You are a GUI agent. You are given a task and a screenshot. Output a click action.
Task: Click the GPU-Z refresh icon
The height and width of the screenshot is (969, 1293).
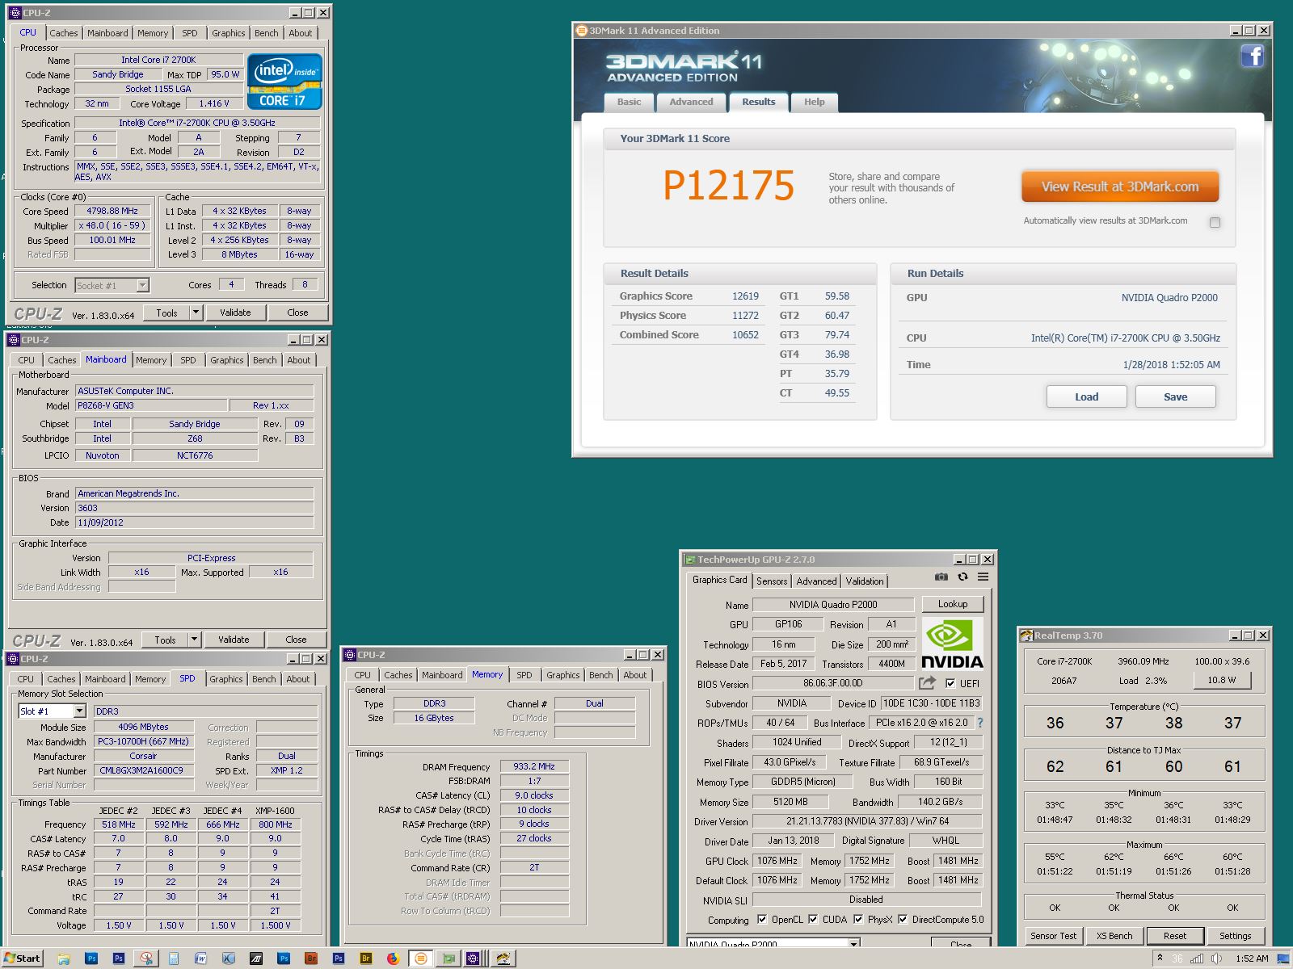pos(962,577)
